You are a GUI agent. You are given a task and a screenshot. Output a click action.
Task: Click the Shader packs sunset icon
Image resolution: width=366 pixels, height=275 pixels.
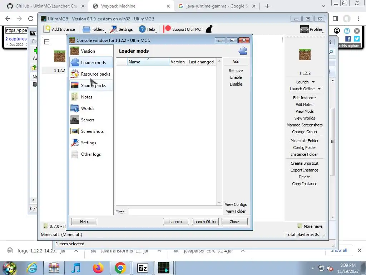75,85
